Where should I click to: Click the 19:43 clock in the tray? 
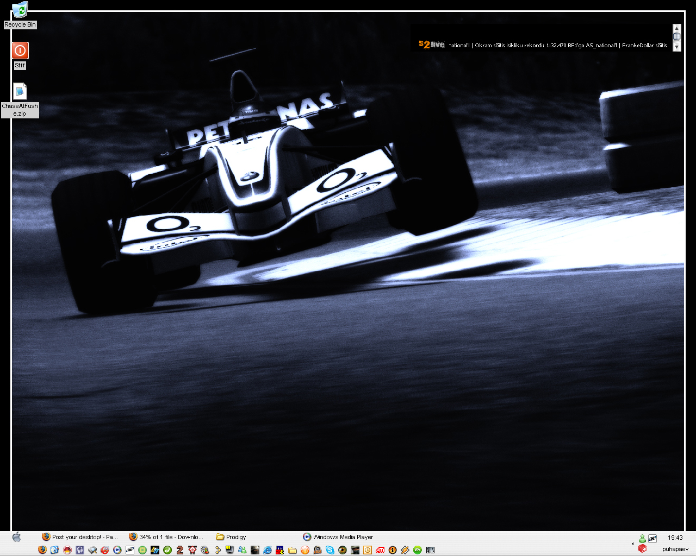point(675,538)
